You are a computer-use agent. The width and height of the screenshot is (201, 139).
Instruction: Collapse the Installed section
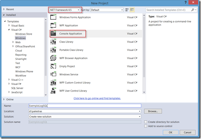(4, 15)
